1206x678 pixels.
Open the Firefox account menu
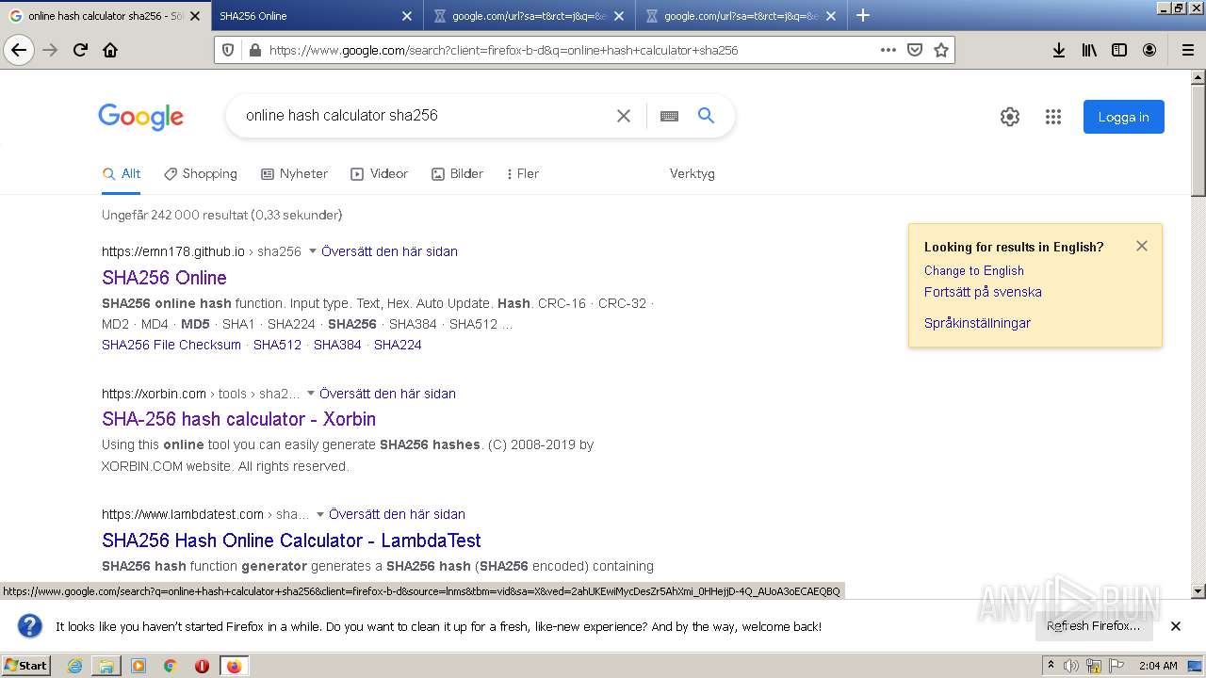click(x=1149, y=50)
